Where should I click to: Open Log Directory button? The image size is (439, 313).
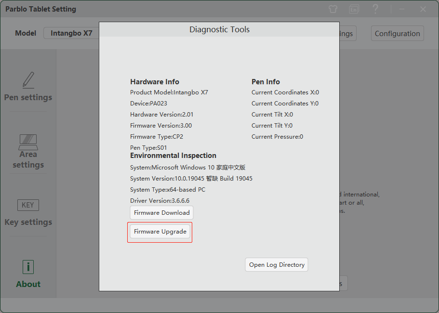277,265
